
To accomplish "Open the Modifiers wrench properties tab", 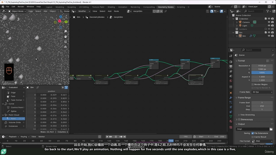I will tap(231, 97).
